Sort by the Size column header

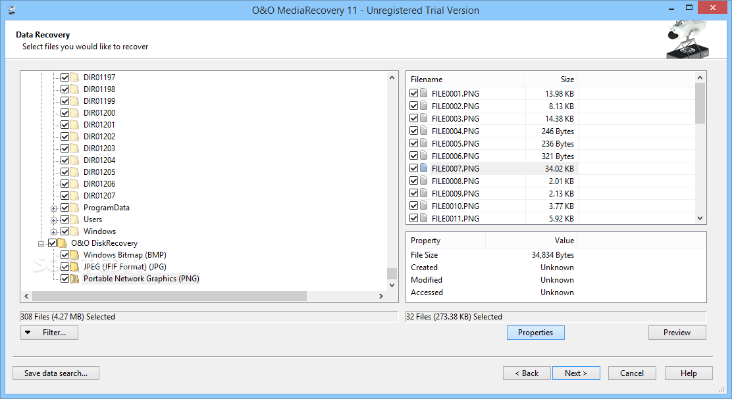[552, 80]
